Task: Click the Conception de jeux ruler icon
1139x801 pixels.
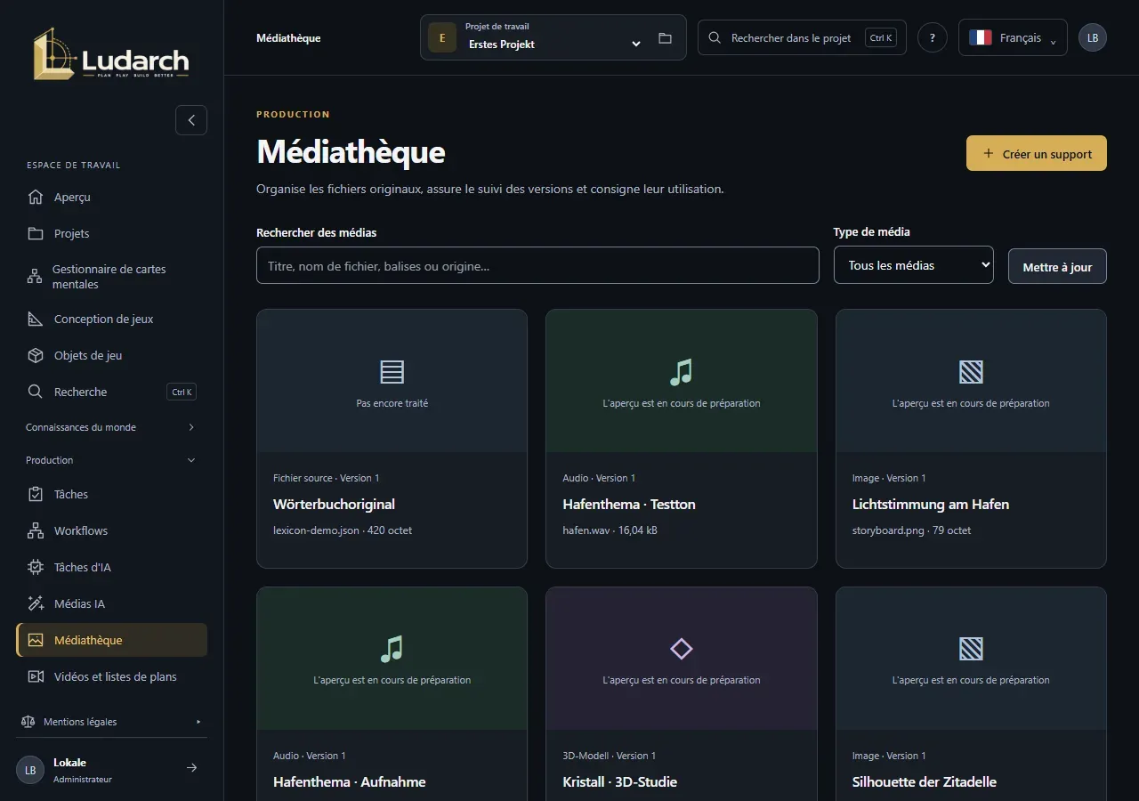Action: 36,319
